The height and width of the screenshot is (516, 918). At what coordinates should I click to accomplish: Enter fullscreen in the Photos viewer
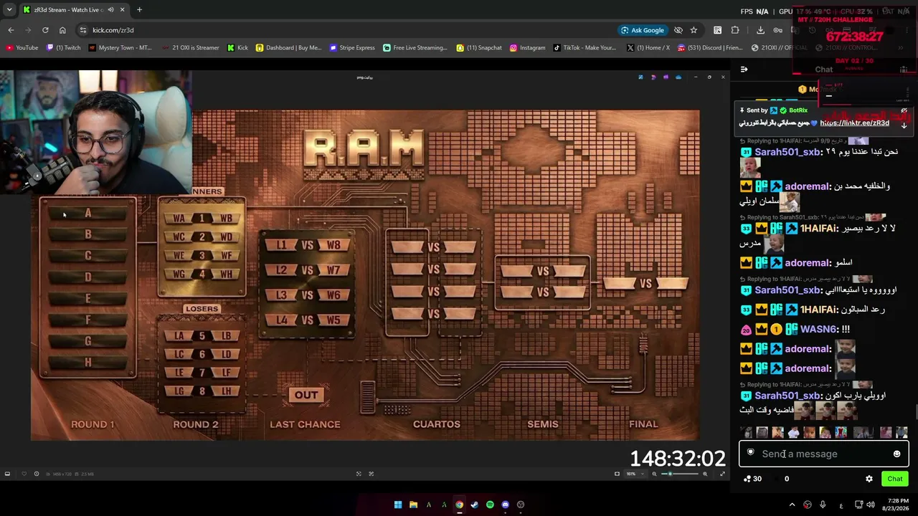point(722,474)
